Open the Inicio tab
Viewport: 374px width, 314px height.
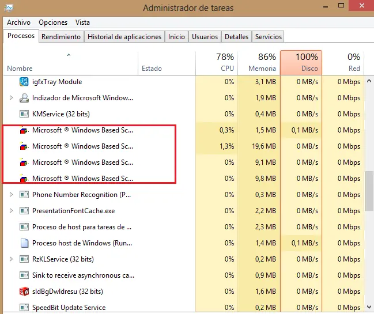coord(176,37)
